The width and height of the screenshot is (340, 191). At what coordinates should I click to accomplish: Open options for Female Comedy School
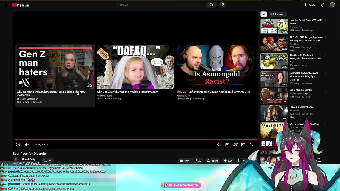[326, 107]
